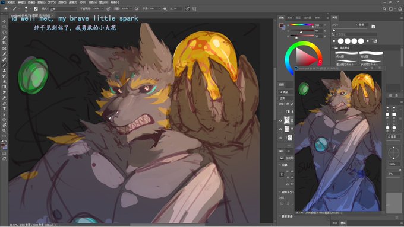Viewport: 404px width, 227px height.
Task: Collapse the brush group folder
Action: click(x=333, y=48)
